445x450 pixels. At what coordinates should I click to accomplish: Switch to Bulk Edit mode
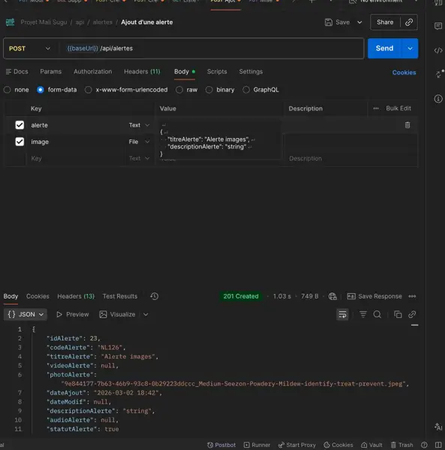398,109
